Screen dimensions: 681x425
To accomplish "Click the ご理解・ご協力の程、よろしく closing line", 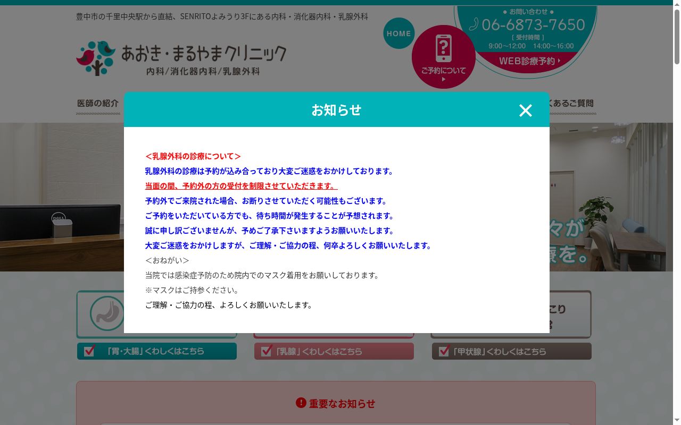I will point(229,305).
